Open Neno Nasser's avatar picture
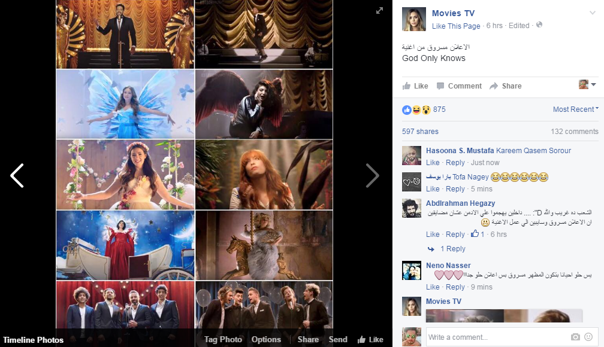604x347 pixels. point(412,270)
